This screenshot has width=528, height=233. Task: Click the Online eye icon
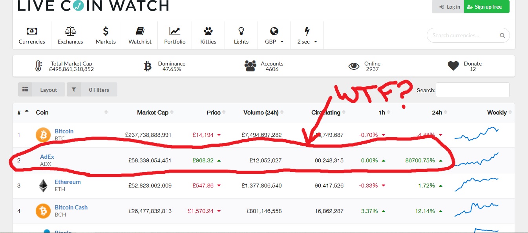click(x=354, y=66)
